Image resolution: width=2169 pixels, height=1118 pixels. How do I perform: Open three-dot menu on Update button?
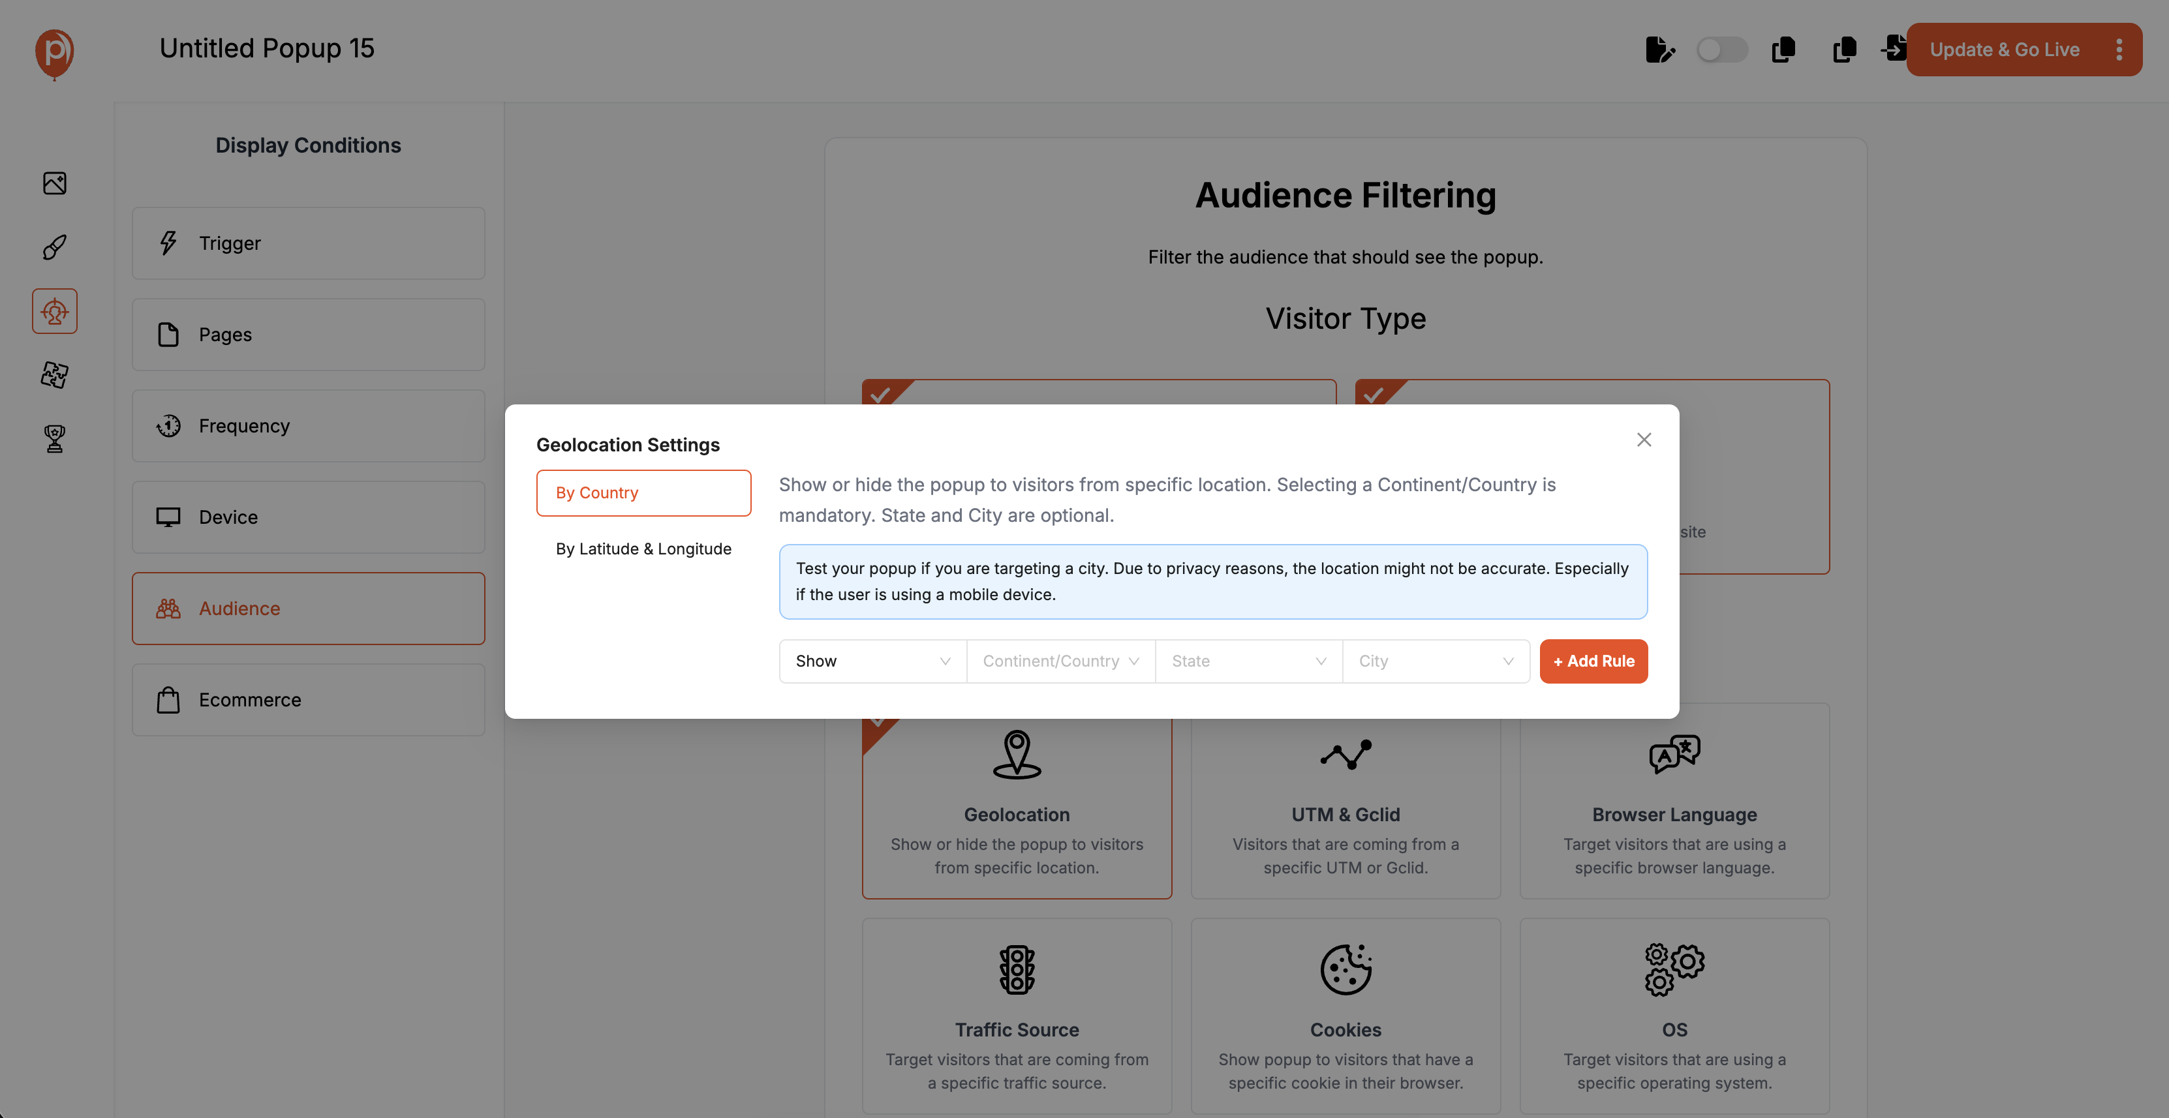coord(2119,50)
